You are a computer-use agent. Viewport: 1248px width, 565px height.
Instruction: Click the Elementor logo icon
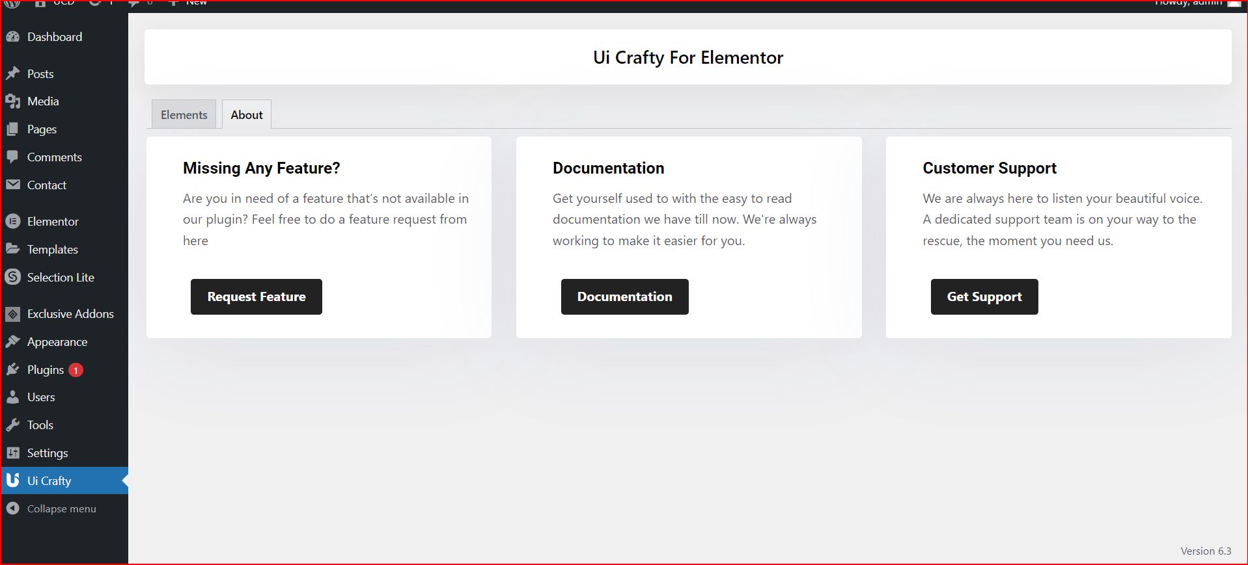coord(13,221)
